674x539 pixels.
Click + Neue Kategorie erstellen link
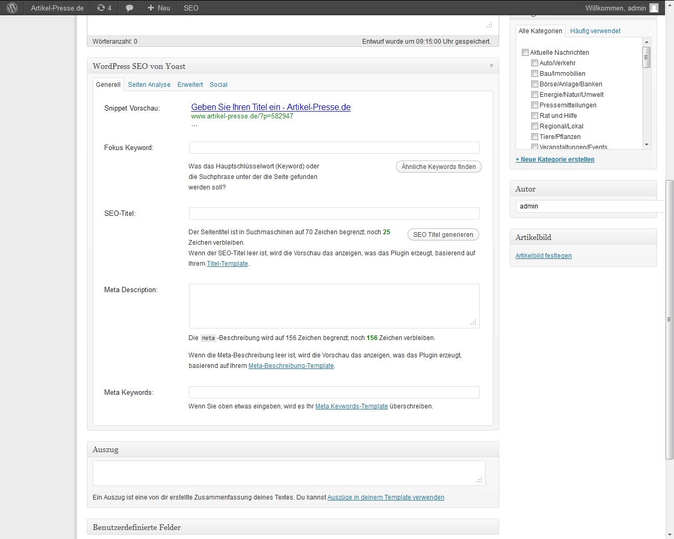tap(555, 159)
